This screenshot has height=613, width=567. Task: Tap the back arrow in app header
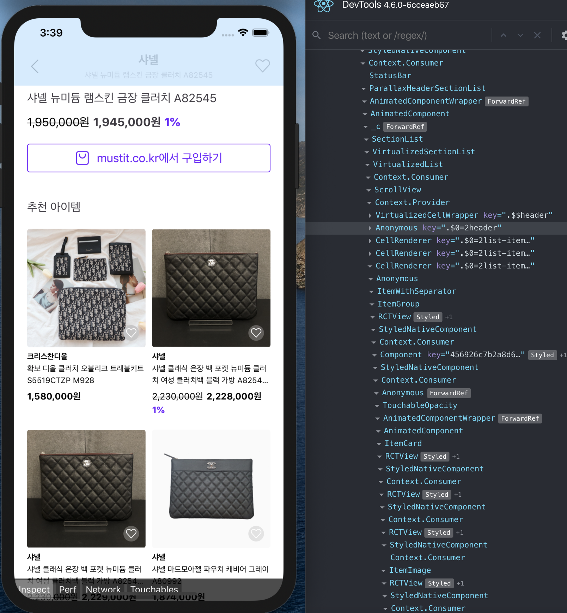click(x=35, y=66)
